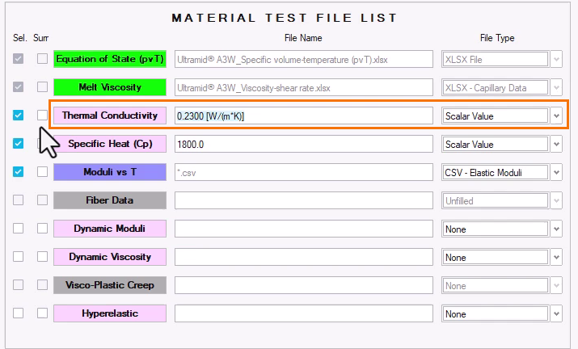
Task: Check Sel. box for Fiber Data
Action: (18, 200)
